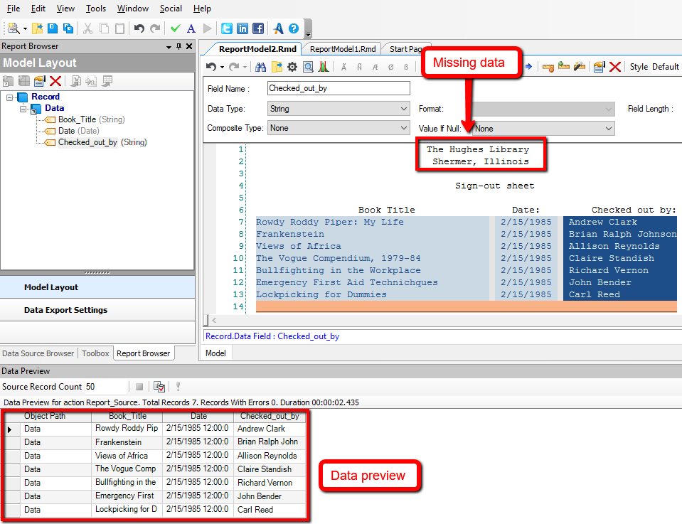Collapse the Data tree node

pyautogui.click(x=23, y=108)
